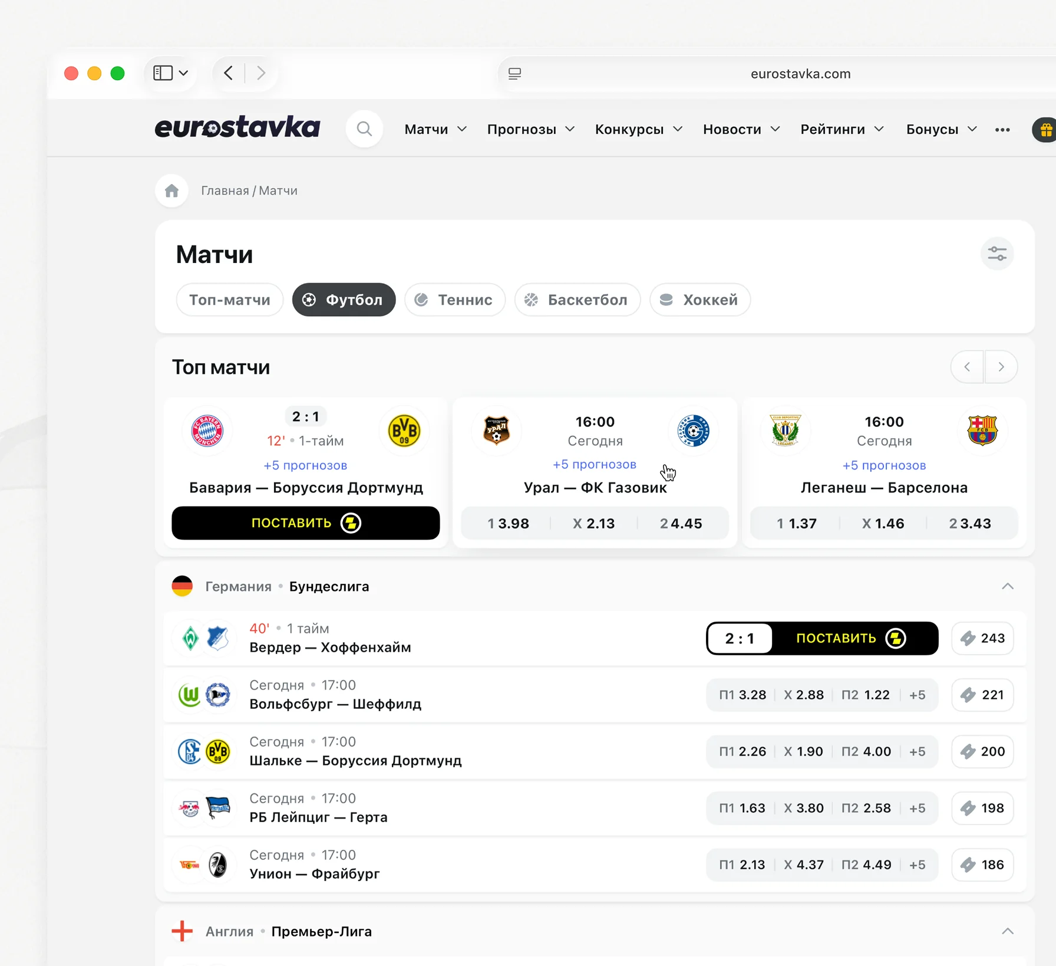Open the search magnifier icon
This screenshot has height=966, width=1056.
pos(364,129)
